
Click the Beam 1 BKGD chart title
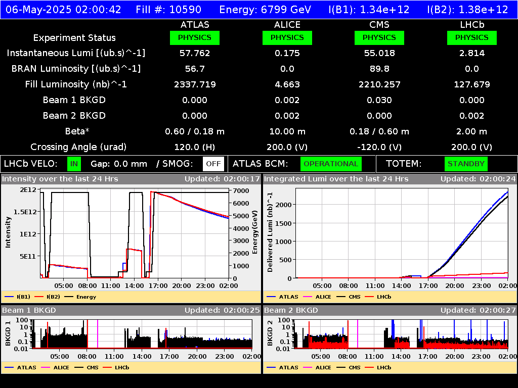click(x=29, y=310)
